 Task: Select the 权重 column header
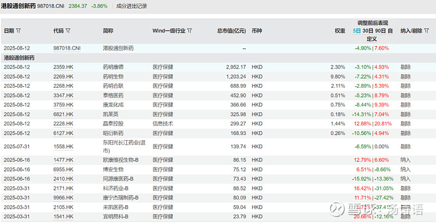340,31
